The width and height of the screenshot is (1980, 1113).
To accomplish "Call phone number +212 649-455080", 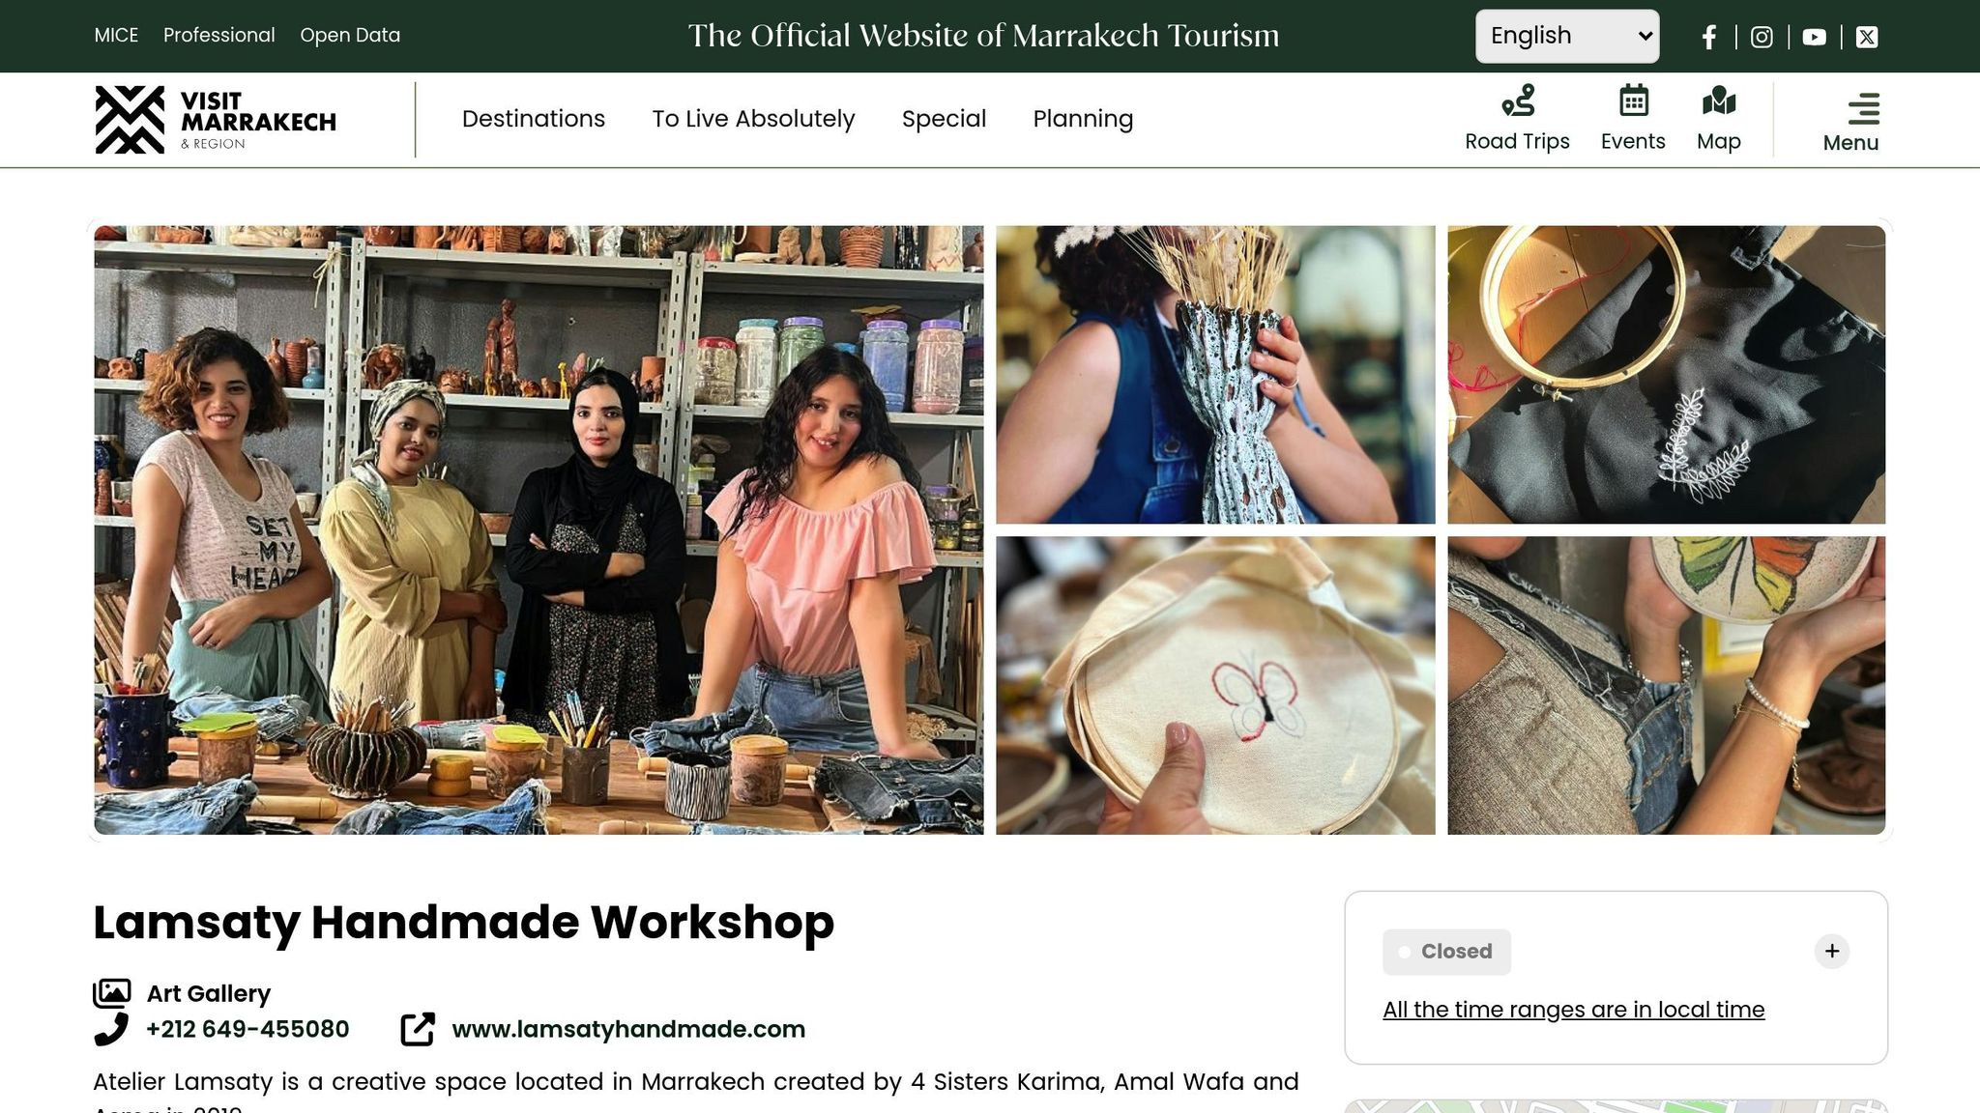I will tap(247, 1029).
